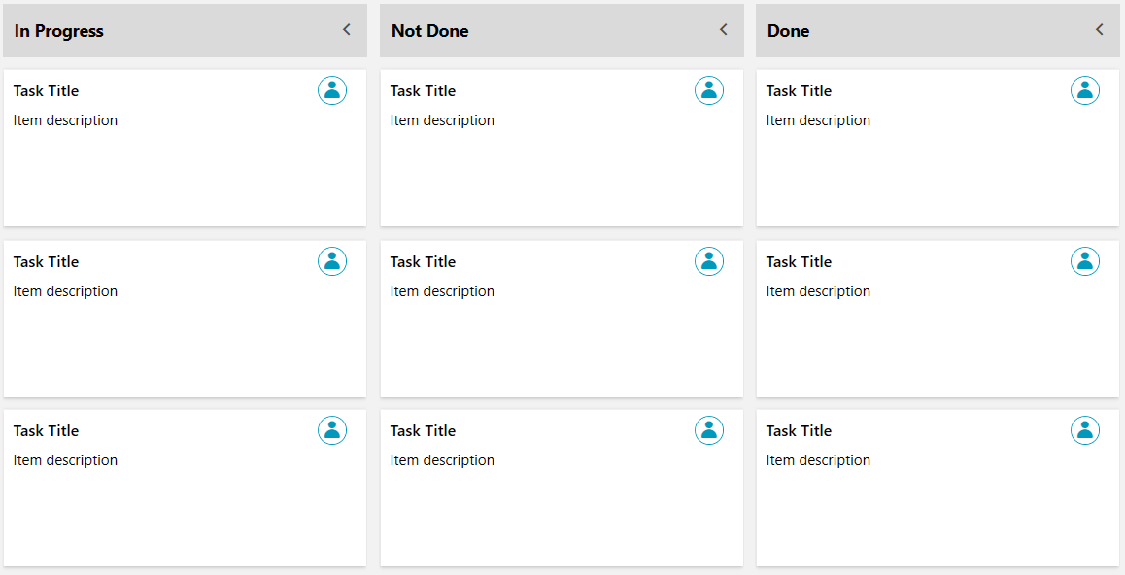This screenshot has width=1125, height=575.
Task: Open the avatar icon on second In Progress card
Action: [x=332, y=260]
